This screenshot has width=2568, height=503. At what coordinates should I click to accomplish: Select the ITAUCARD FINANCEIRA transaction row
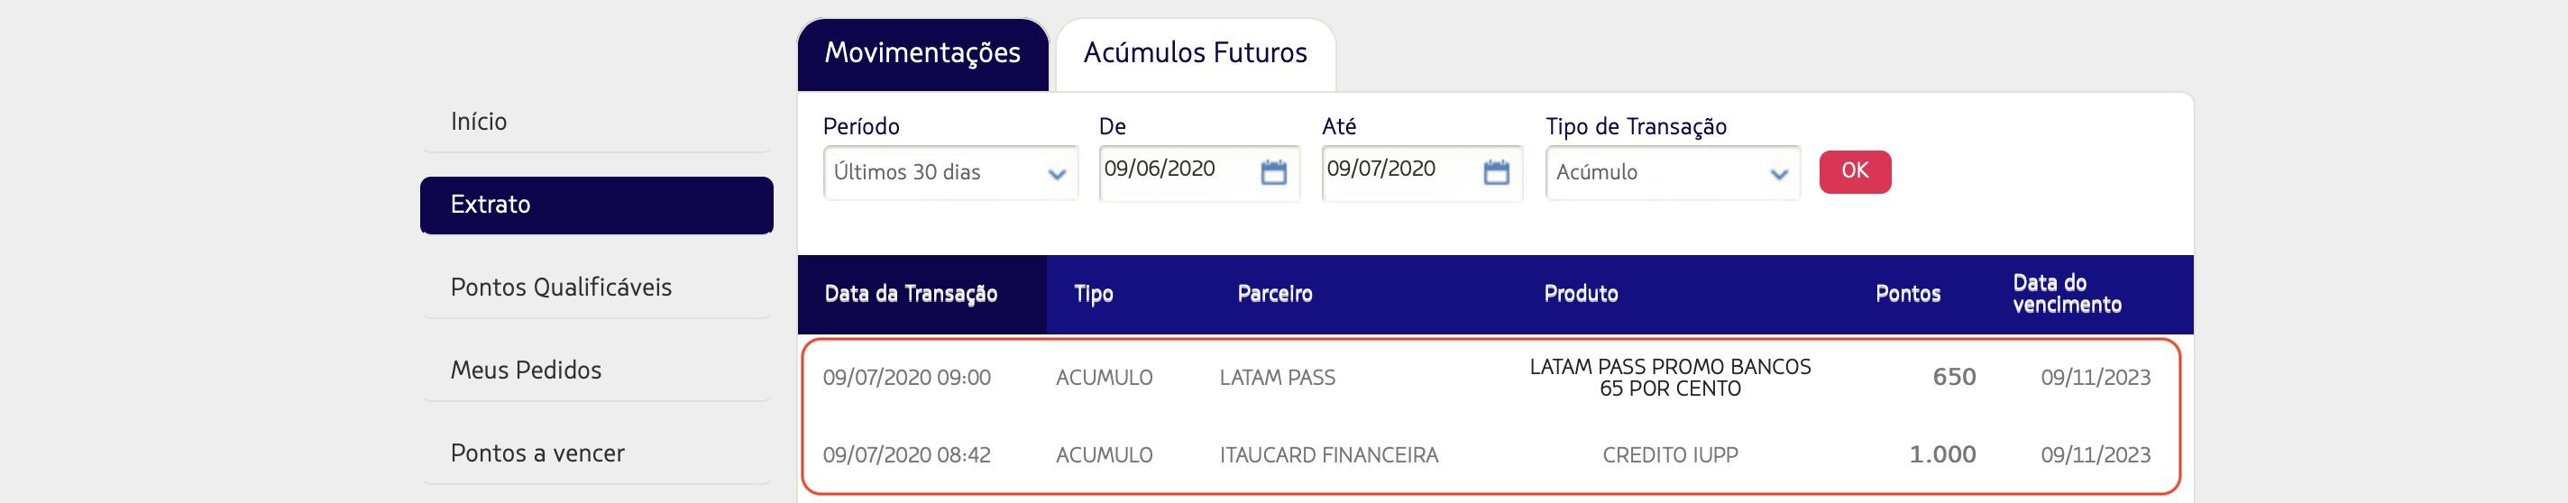[1491, 455]
